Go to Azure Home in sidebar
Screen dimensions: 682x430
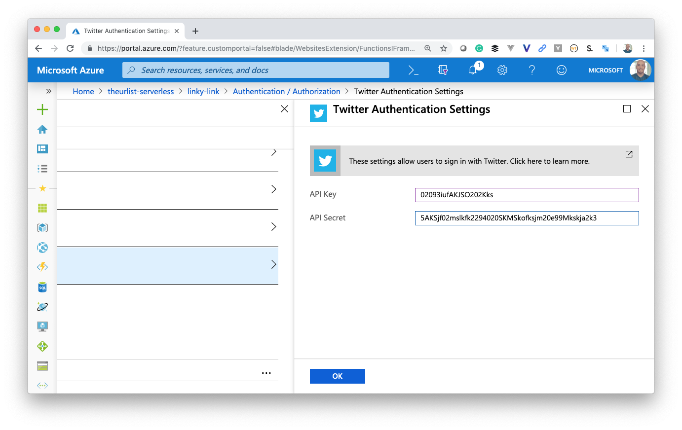click(42, 129)
